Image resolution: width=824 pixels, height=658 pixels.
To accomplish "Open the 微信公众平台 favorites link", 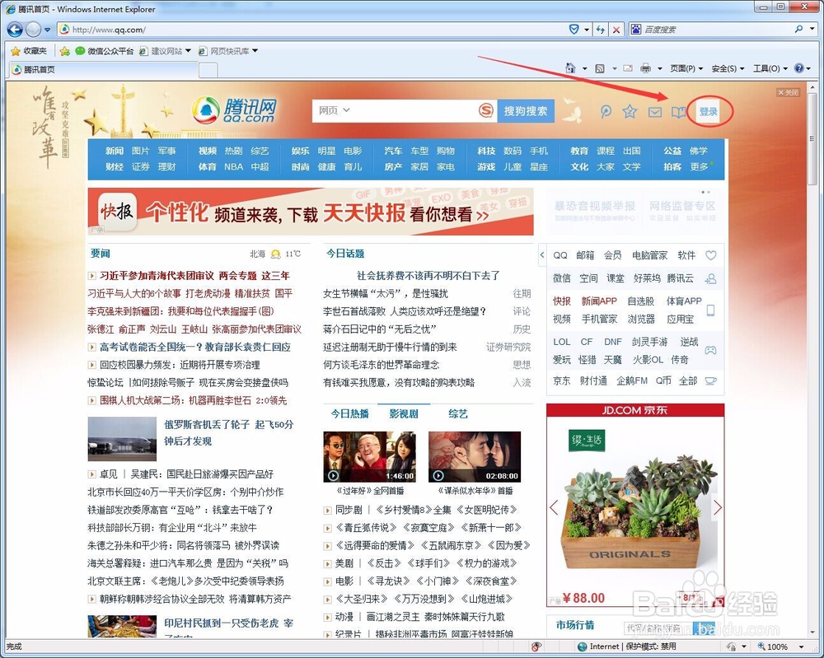I will click(105, 51).
